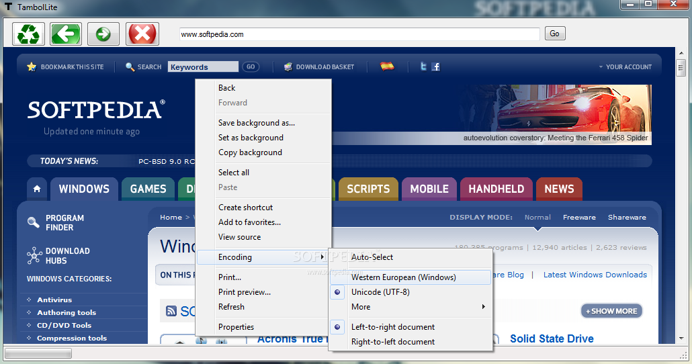692x364 pixels.
Task: Choose Create shortcut menu entry
Action: 263,208
